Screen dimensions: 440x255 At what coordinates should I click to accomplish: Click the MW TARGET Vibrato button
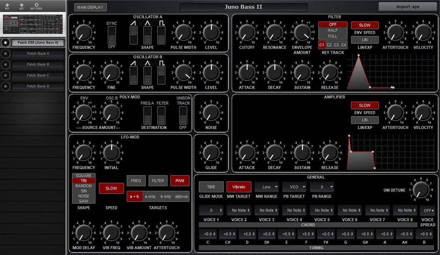pyautogui.click(x=239, y=187)
